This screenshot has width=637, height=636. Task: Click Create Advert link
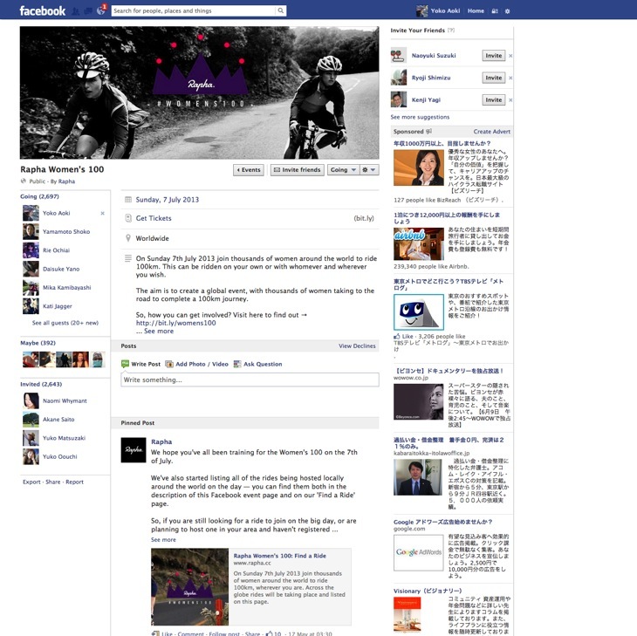[491, 132]
